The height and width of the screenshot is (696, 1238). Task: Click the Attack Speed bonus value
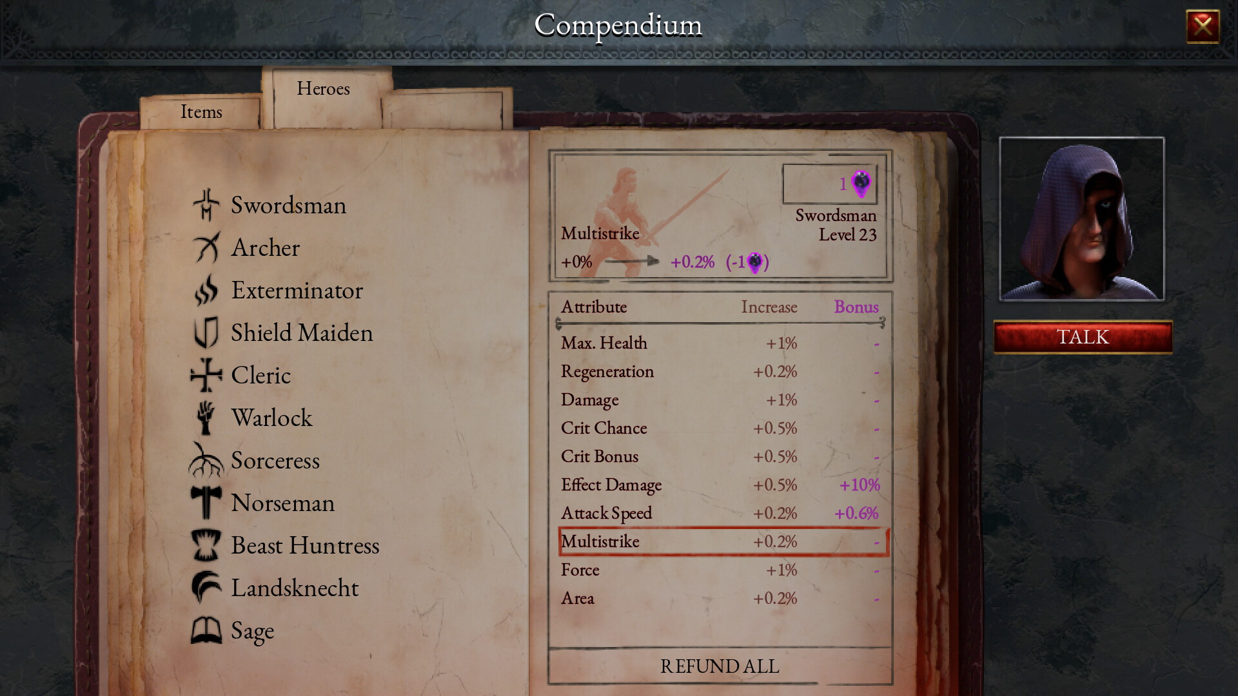click(x=854, y=512)
